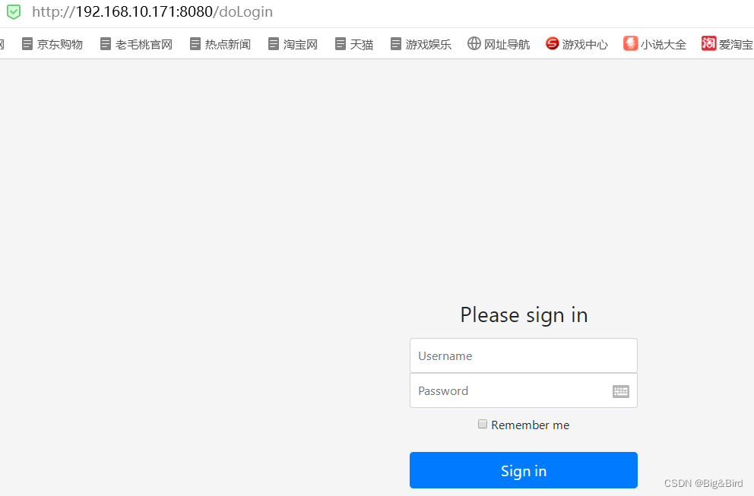Click the 热点新闻 bookmark page icon

(x=195, y=44)
